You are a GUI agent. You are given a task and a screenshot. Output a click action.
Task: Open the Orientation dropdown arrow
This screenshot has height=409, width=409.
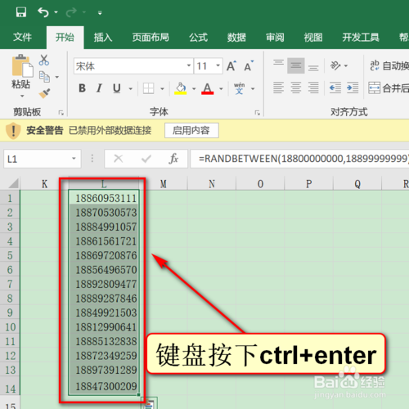pos(346,66)
